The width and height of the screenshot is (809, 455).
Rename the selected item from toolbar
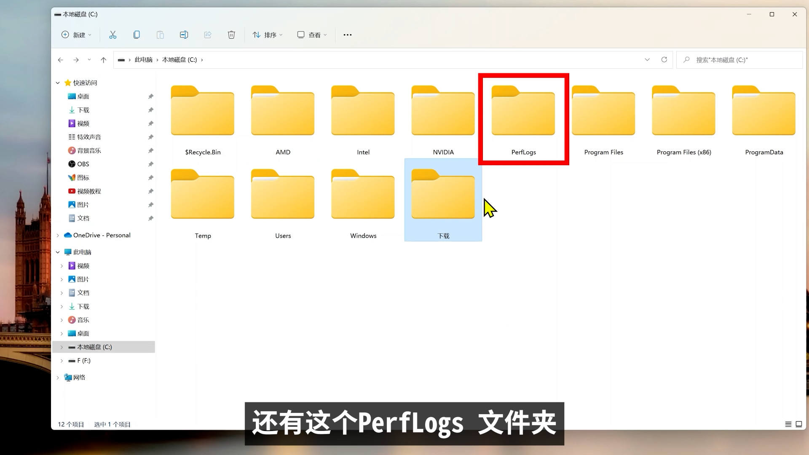click(184, 35)
